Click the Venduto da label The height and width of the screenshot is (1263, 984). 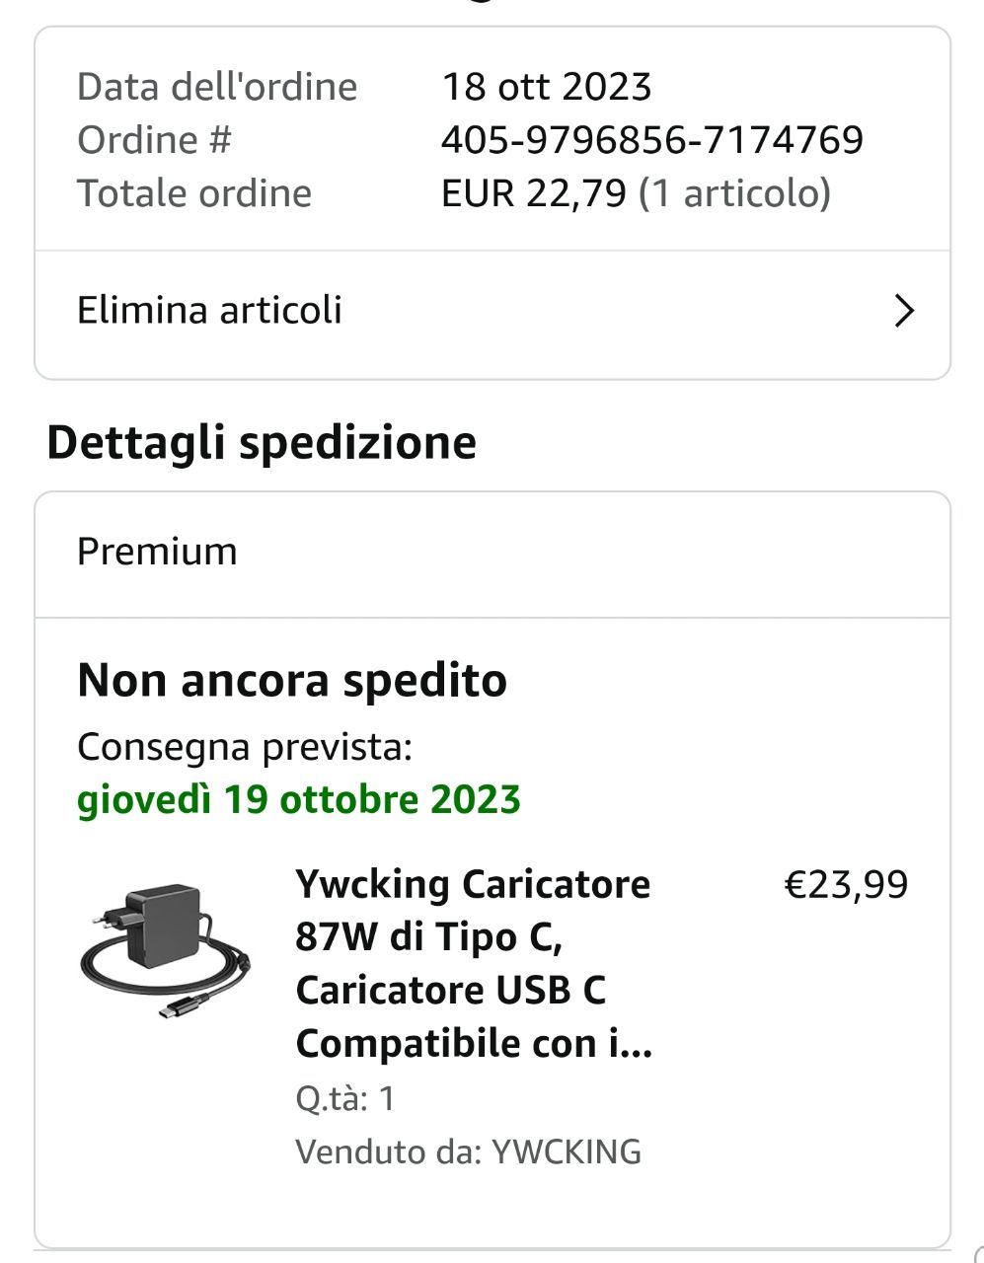pyautogui.click(x=388, y=1152)
